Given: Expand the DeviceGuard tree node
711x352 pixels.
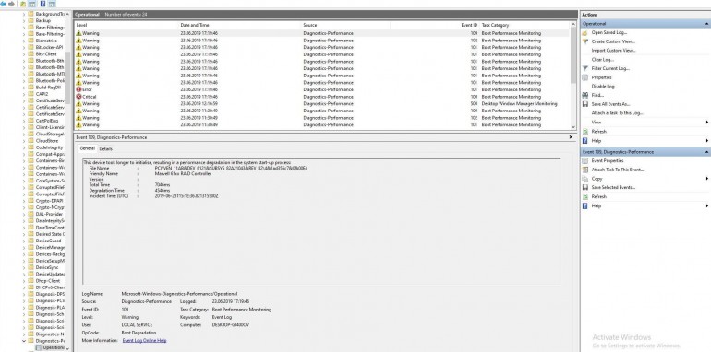Looking at the screenshot, I should 24,241.
